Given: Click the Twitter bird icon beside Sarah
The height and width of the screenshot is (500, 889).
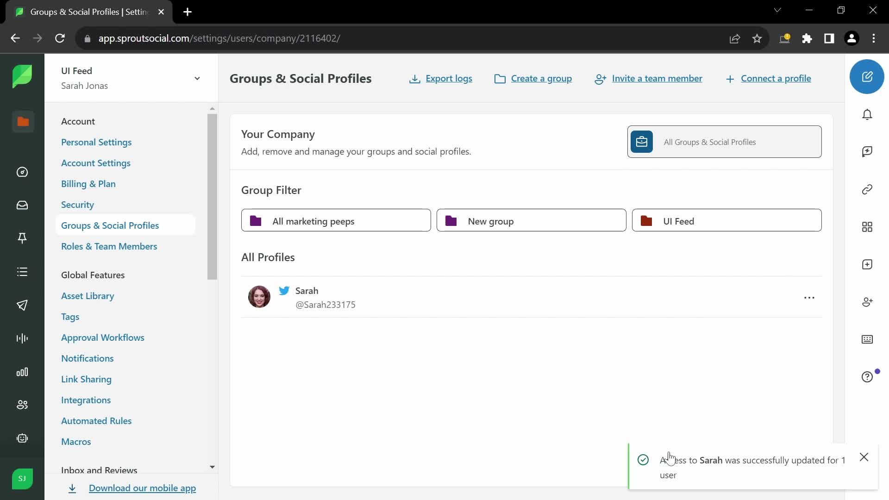Looking at the screenshot, I should (x=284, y=291).
